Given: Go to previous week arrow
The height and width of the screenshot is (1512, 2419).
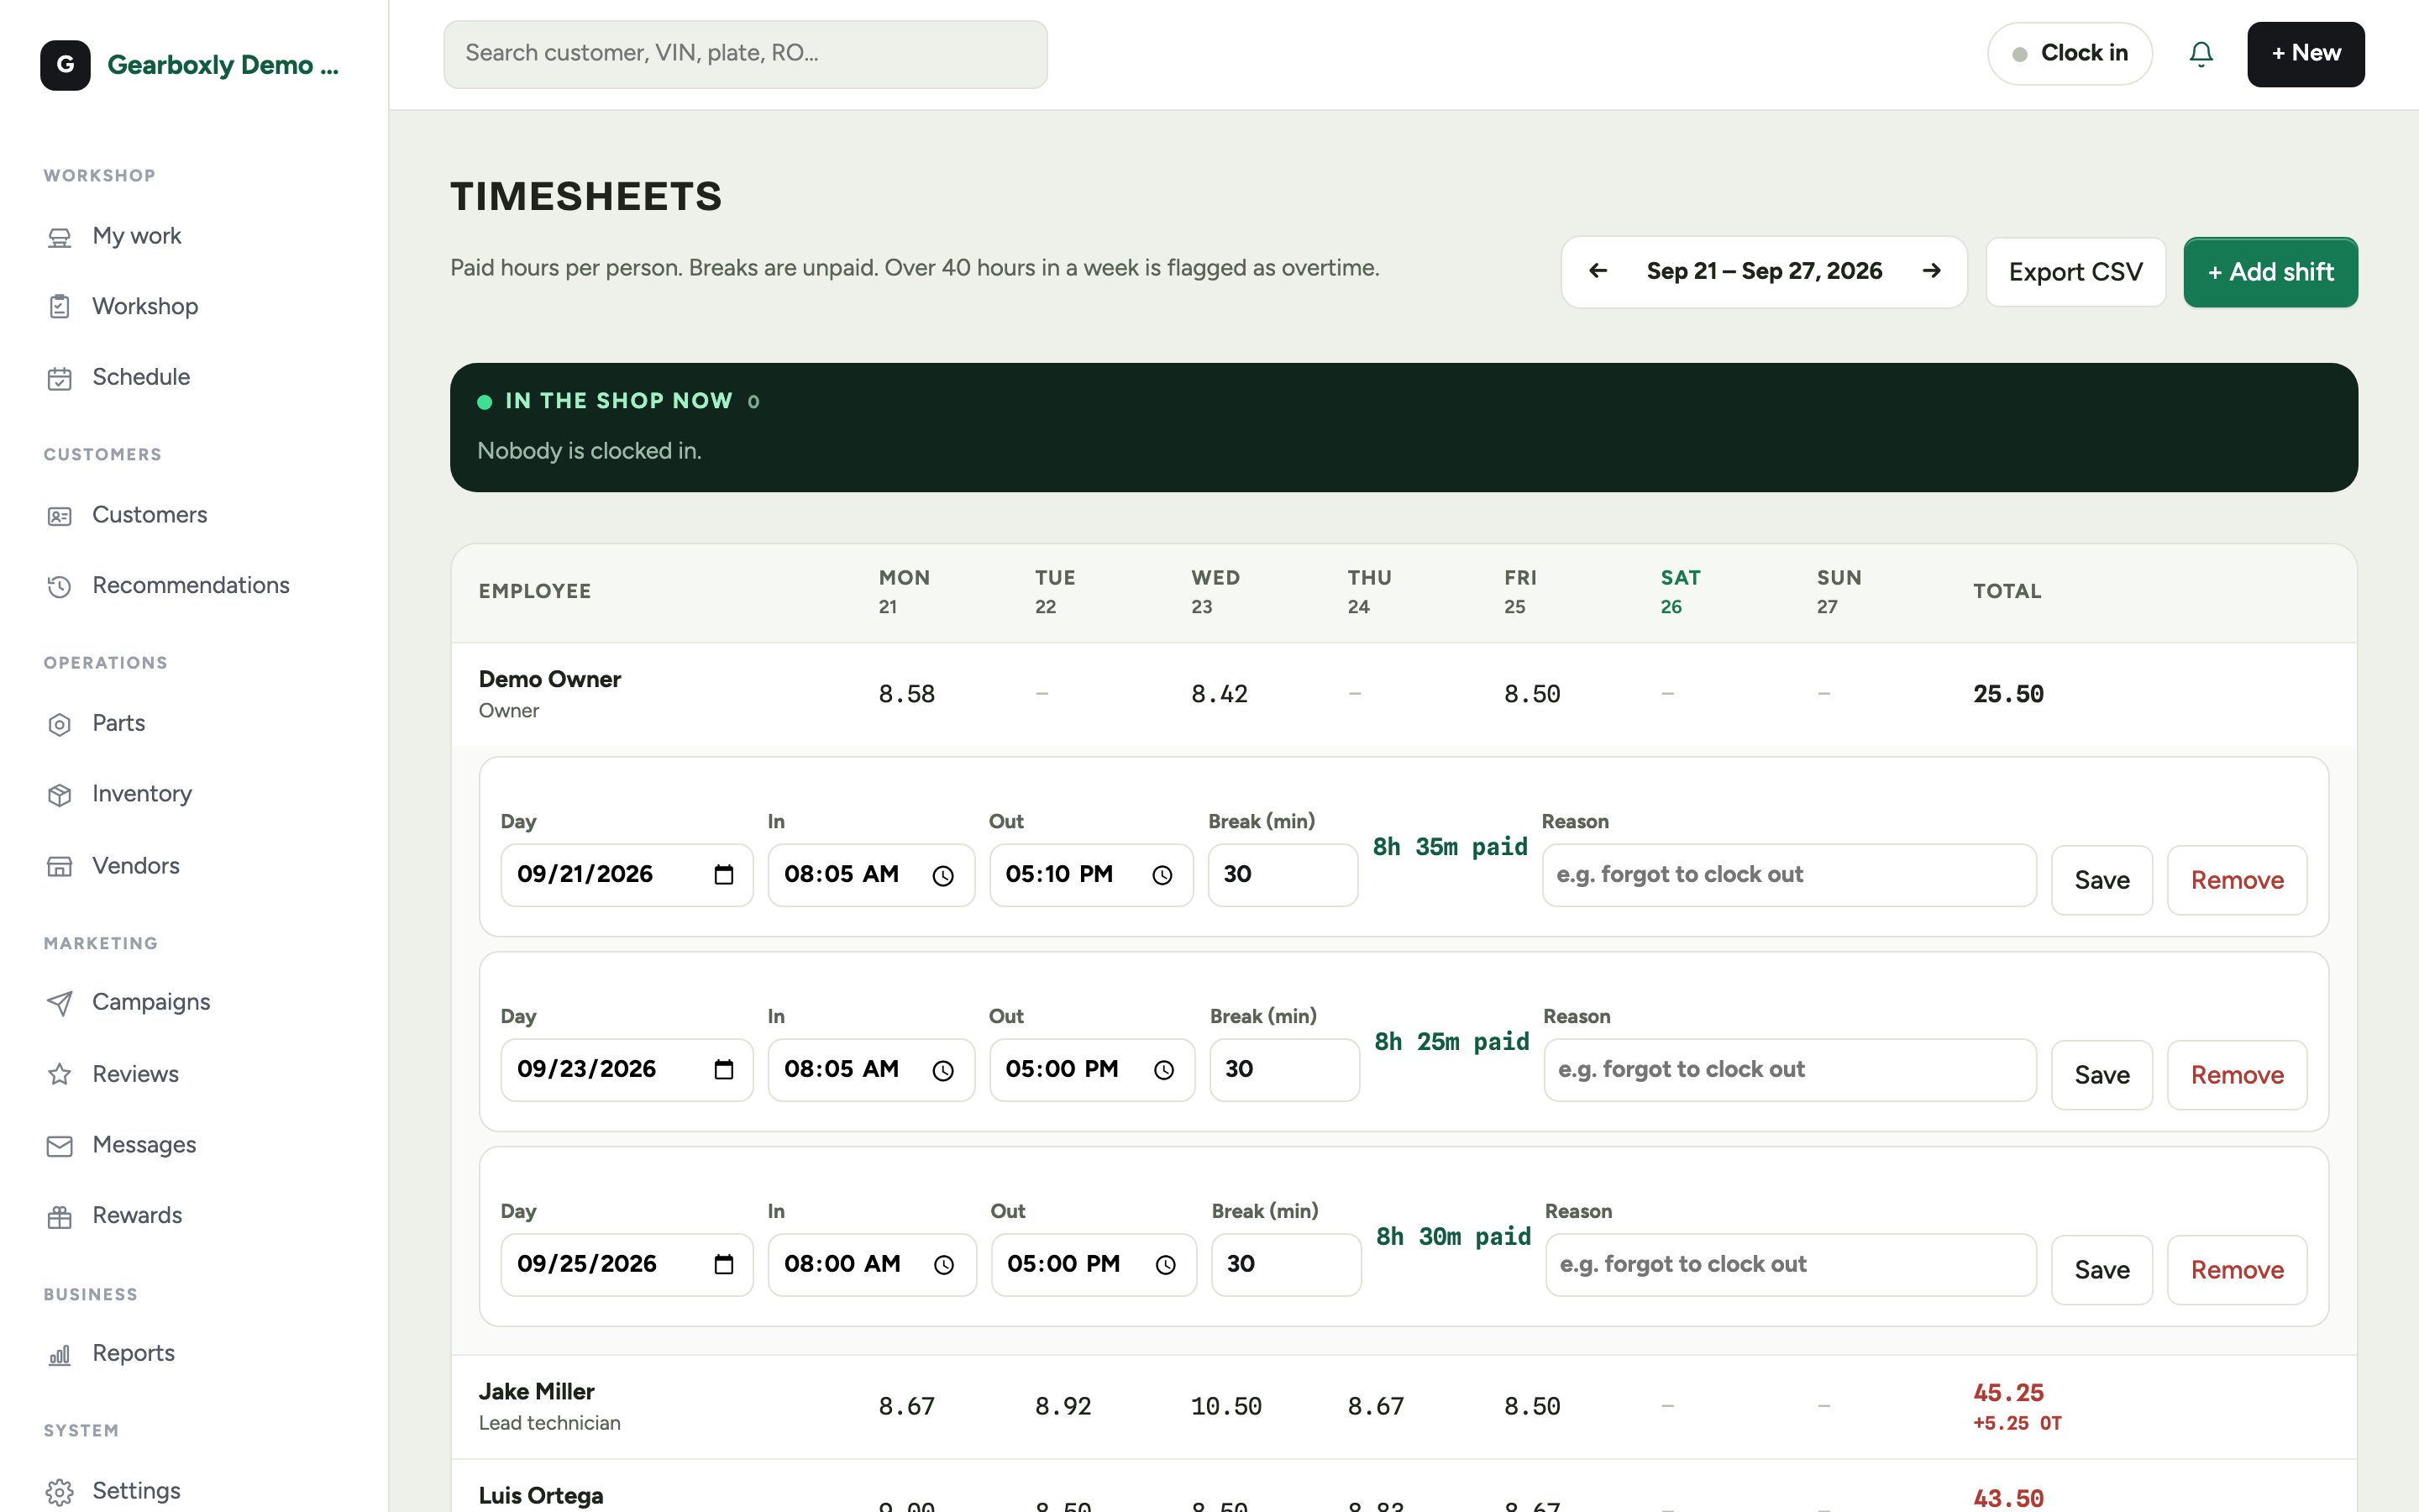Looking at the screenshot, I should point(1598,271).
